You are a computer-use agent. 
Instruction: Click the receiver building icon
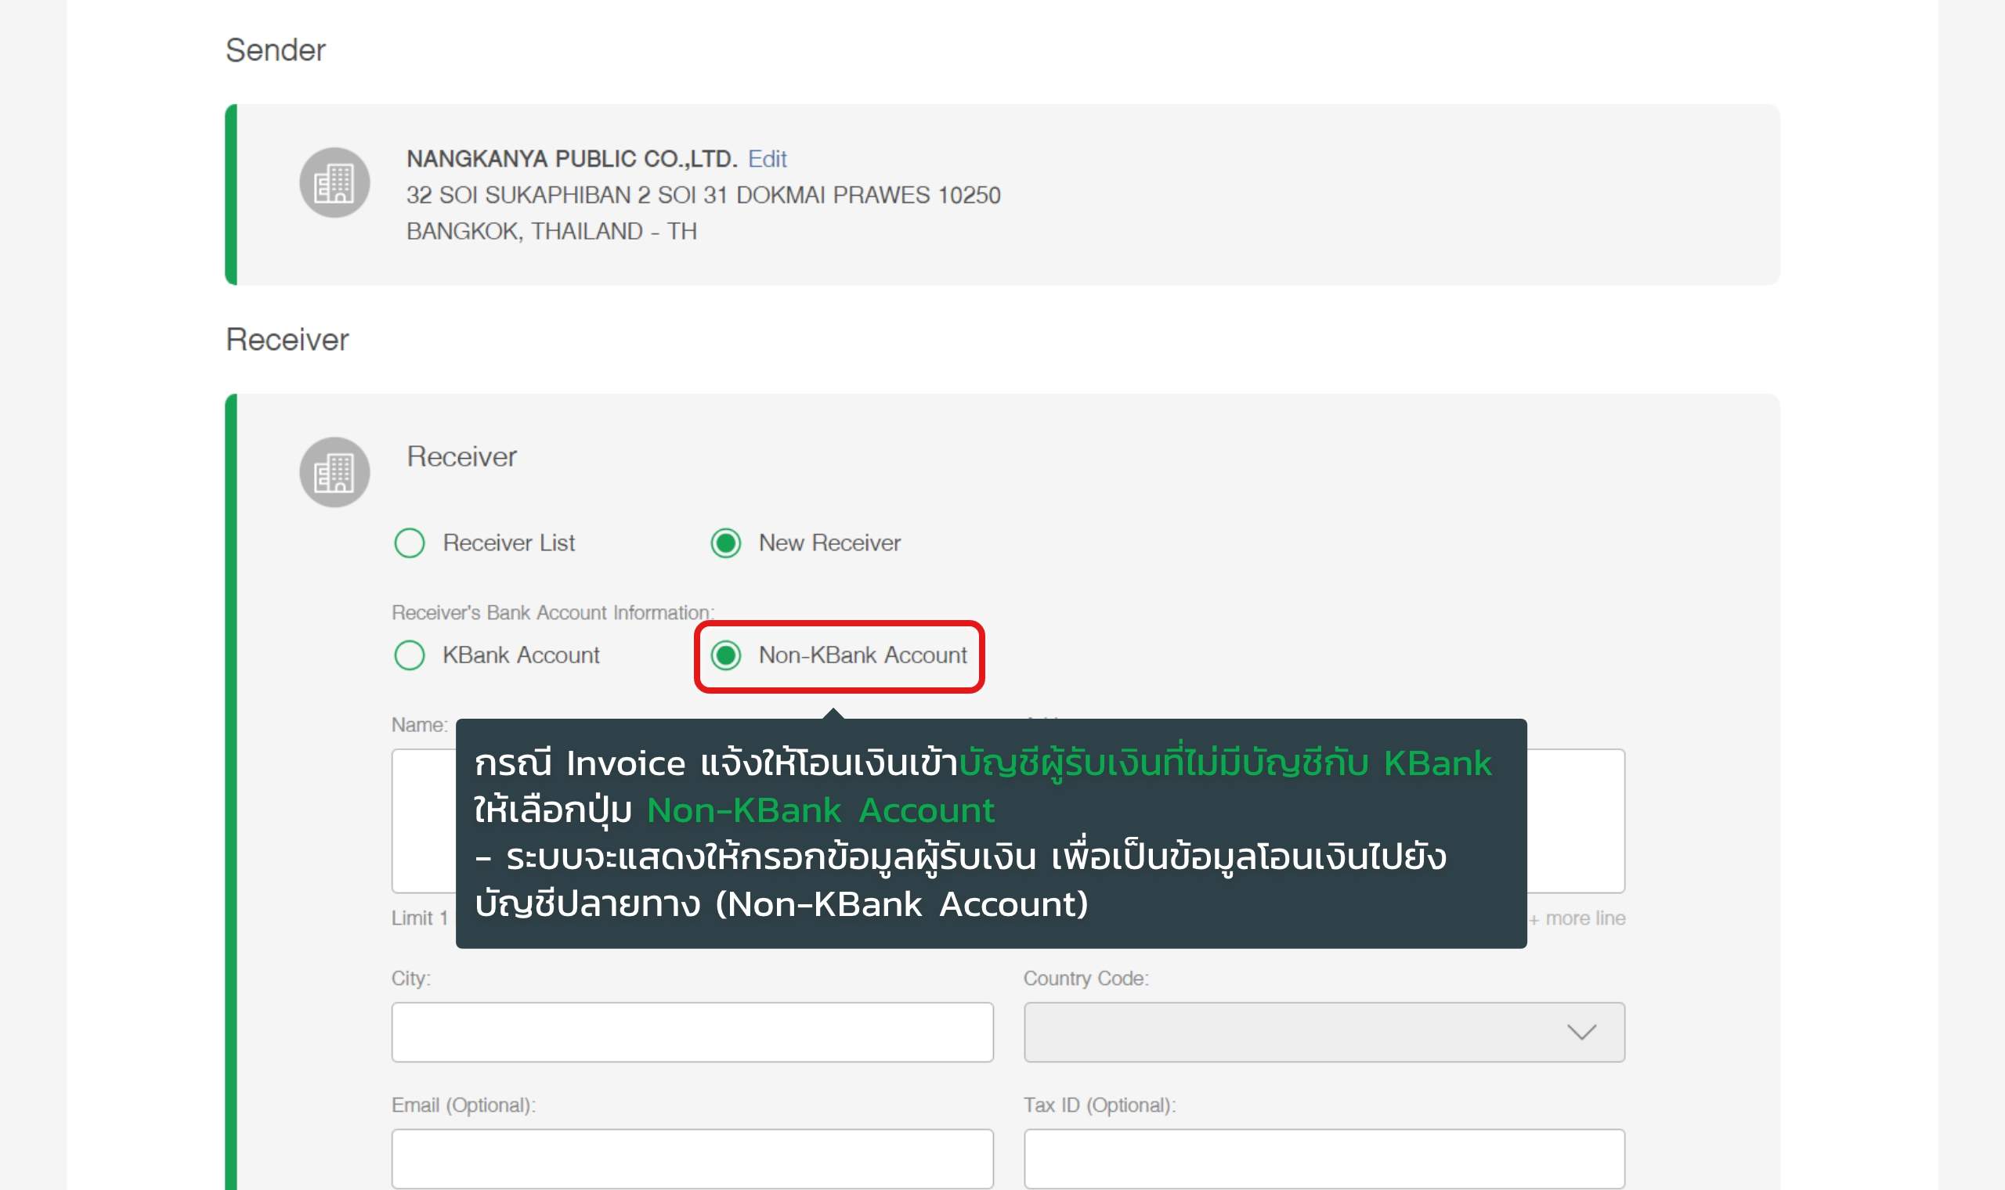334,472
